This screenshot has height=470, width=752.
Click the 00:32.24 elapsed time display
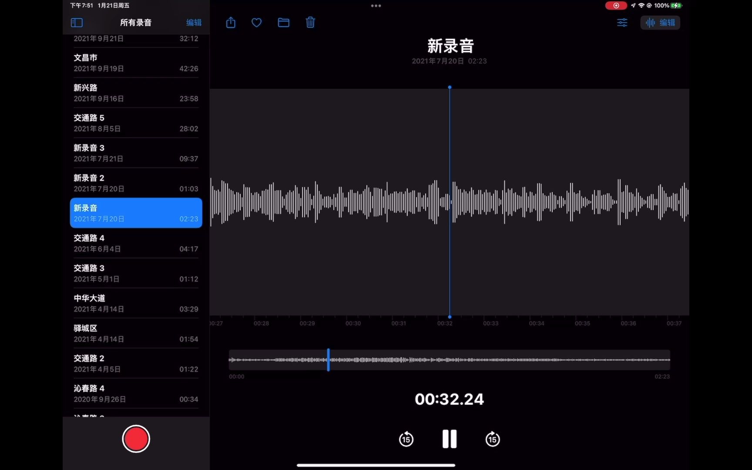pos(450,399)
